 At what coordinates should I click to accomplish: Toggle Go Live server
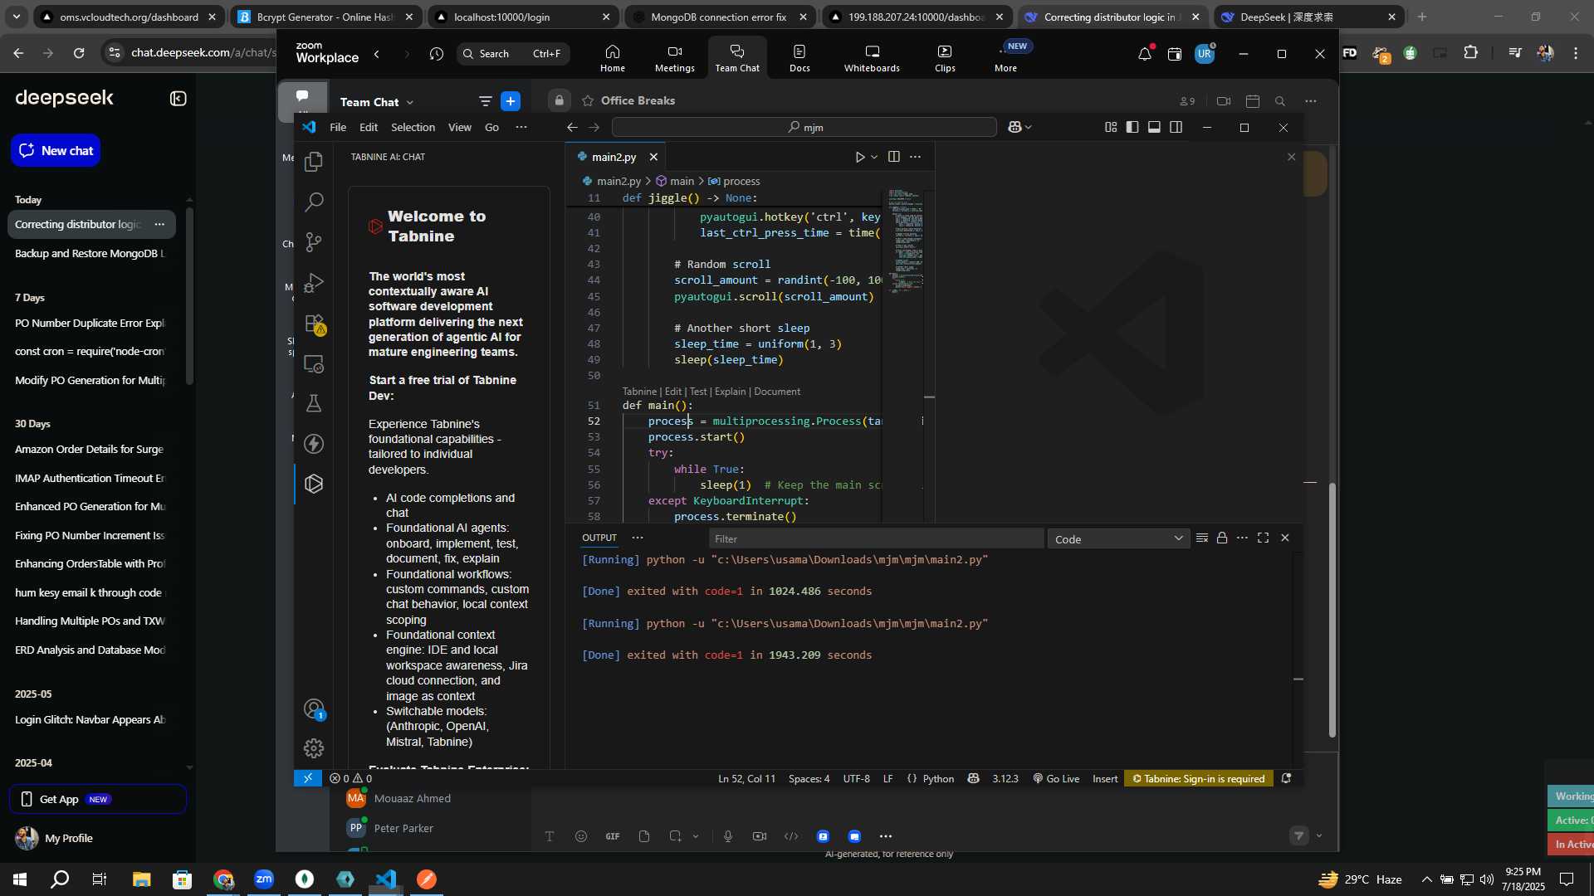1056,779
